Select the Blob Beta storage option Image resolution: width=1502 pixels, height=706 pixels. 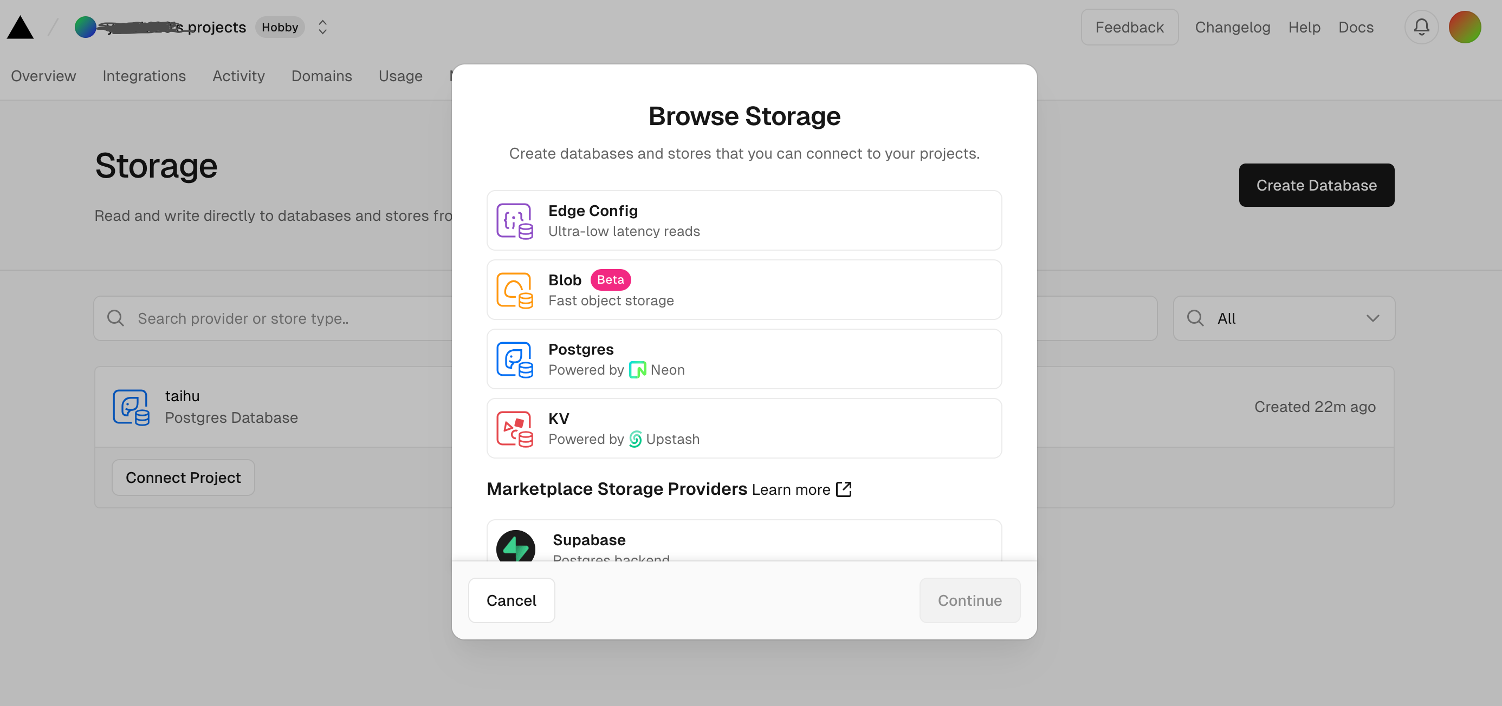click(743, 290)
